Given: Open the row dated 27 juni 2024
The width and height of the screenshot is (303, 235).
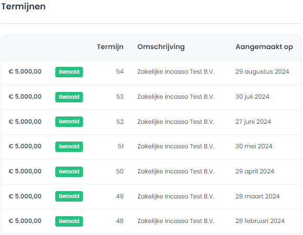Looking at the screenshot, I should pyautogui.click(x=151, y=122).
